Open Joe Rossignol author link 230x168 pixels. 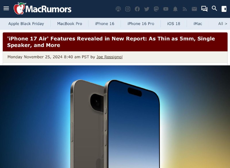(x=110, y=57)
